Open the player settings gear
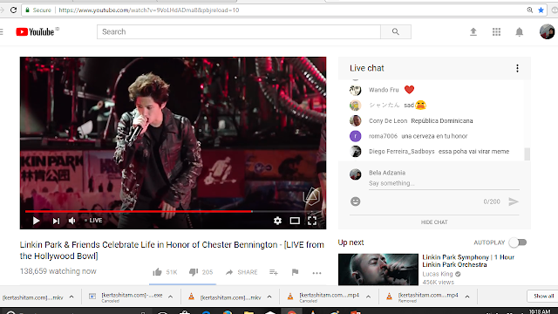The height and width of the screenshot is (314, 558). pyautogui.click(x=277, y=221)
